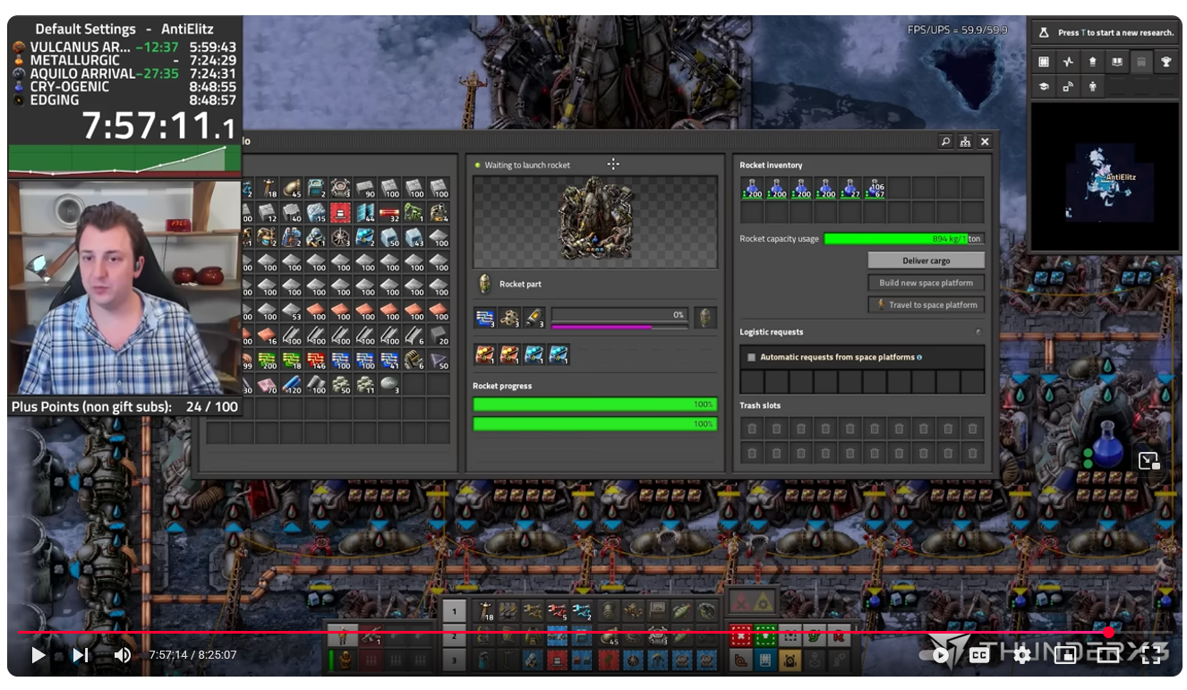Play the YouTube video
This screenshot has height=690, width=1187.
pos(38,655)
